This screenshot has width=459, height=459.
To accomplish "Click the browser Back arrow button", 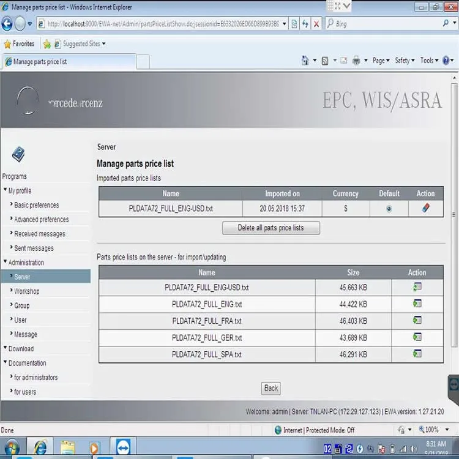I will (x=7, y=24).
